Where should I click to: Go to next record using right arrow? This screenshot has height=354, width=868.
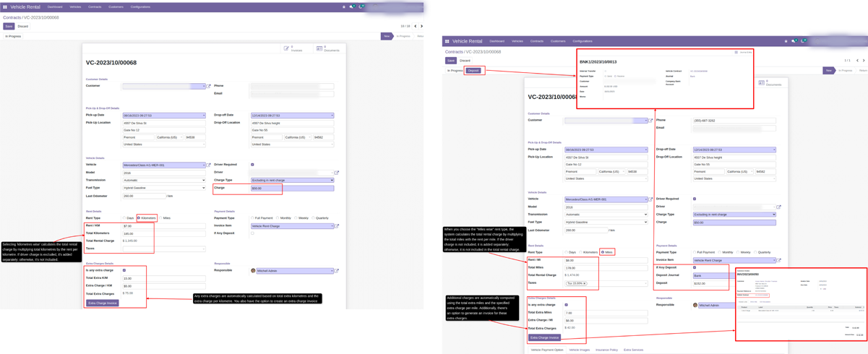(422, 26)
